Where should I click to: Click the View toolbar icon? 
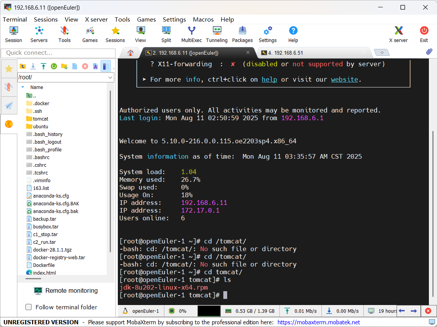[141, 34]
